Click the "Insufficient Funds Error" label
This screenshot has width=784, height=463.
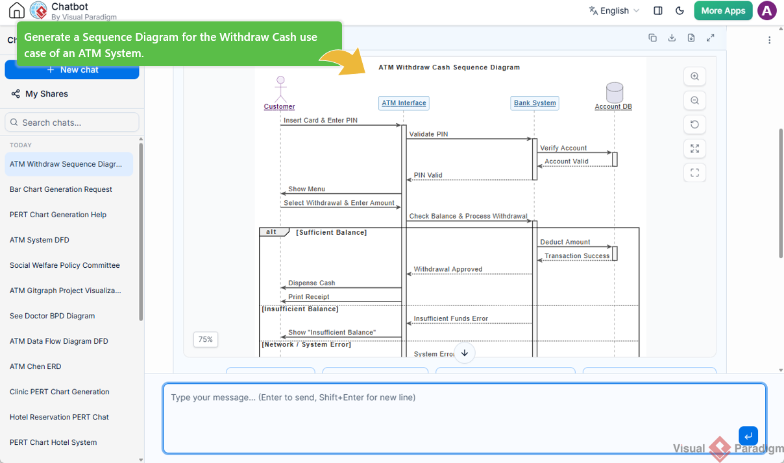[451, 319]
